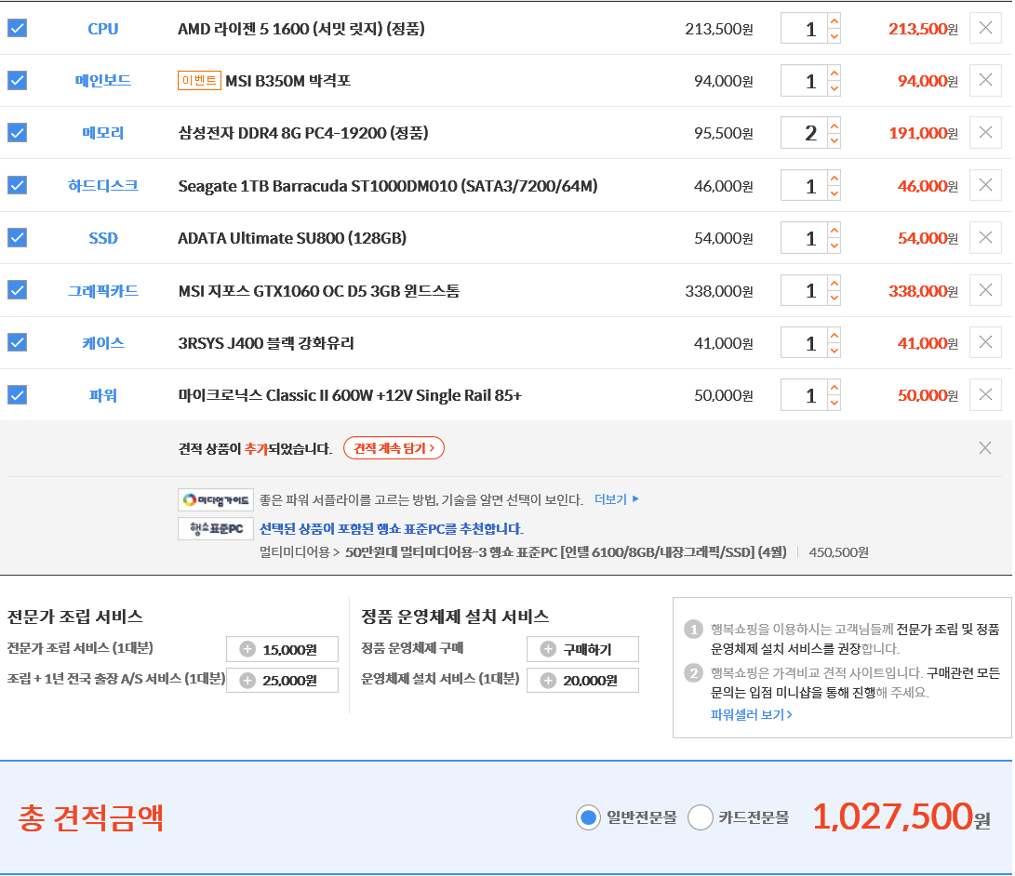Image resolution: width=1015 pixels, height=876 pixels.
Task: Uncheck the 메인보드 row checkbox
Action: click(18, 81)
